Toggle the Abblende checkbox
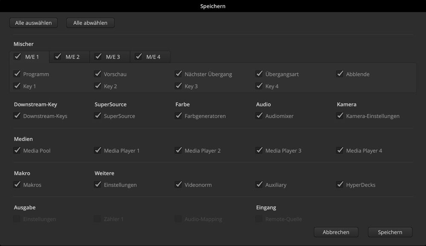Viewport: 426px width, 246px height. pos(340,74)
